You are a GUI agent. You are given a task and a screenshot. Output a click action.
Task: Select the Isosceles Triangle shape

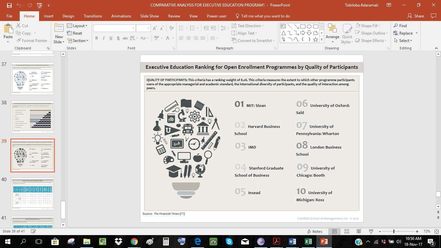[283, 33]
